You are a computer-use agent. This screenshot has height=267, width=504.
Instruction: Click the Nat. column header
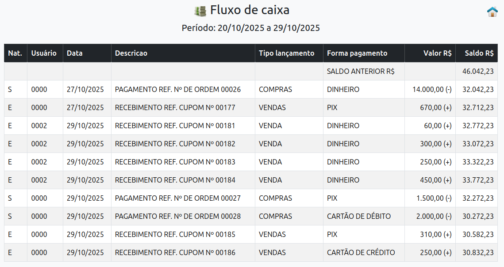15,53
